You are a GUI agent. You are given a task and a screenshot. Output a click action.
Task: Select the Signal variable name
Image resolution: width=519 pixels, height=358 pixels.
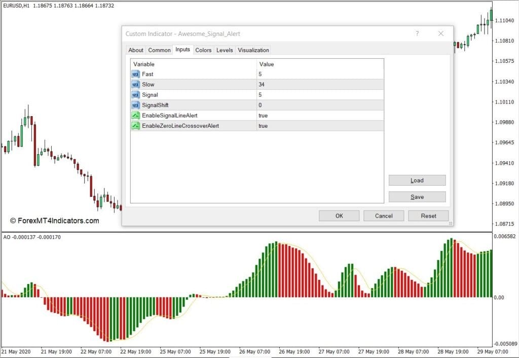pos(150,95)
